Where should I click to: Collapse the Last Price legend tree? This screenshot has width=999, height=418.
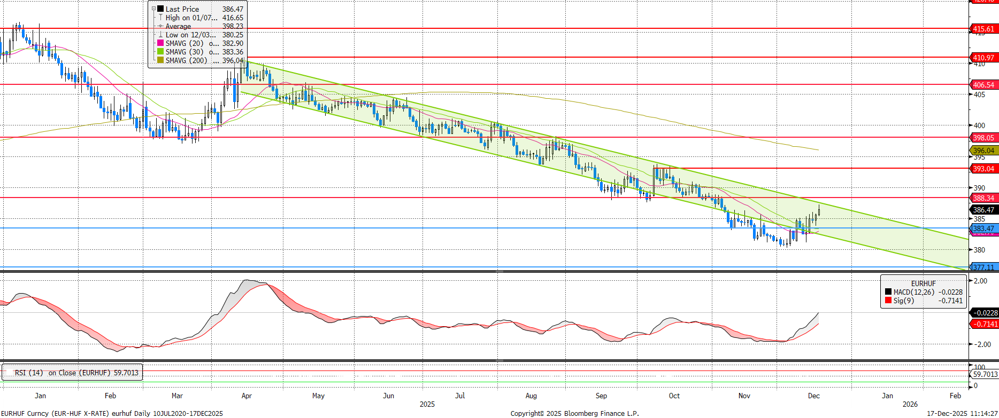pyautogui.click(x=154, y=9)
